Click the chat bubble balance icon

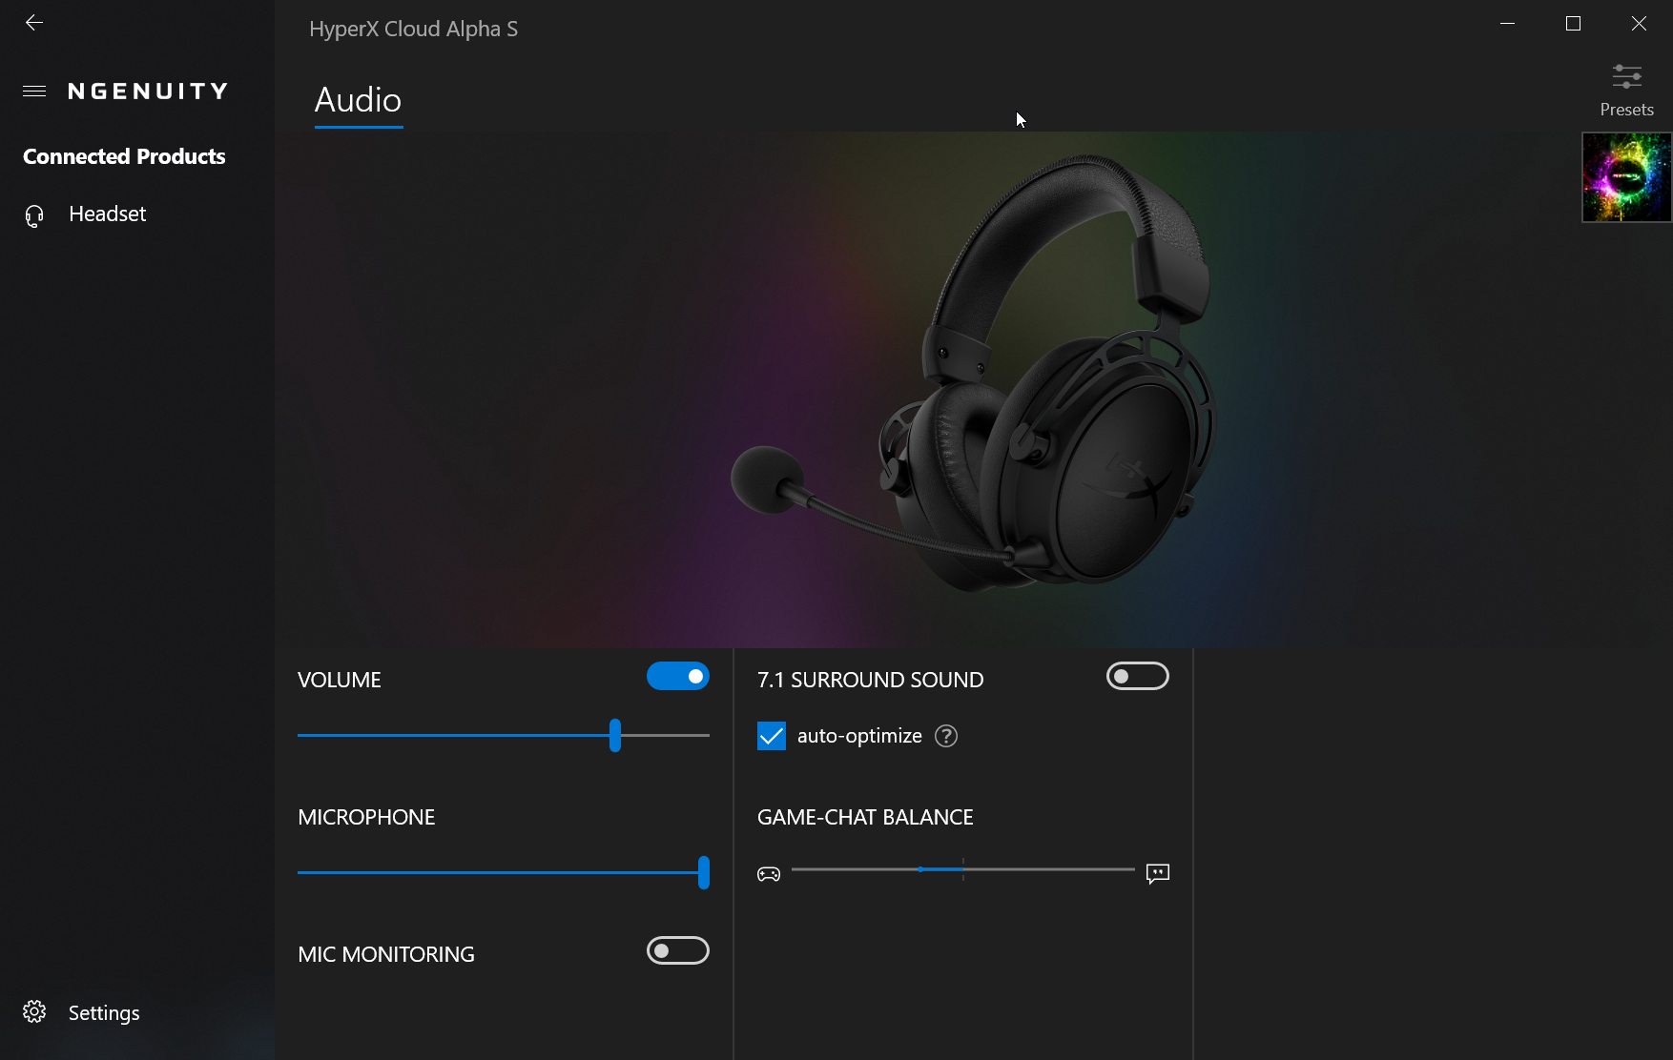point(1157,873)
